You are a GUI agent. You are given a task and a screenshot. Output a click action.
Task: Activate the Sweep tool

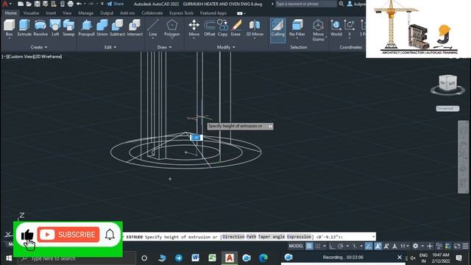(x=68, y=27)
